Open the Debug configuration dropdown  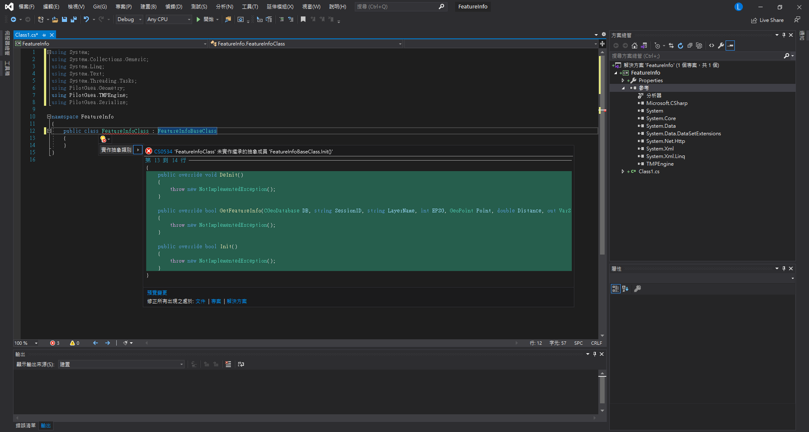(x=129, y=19)
